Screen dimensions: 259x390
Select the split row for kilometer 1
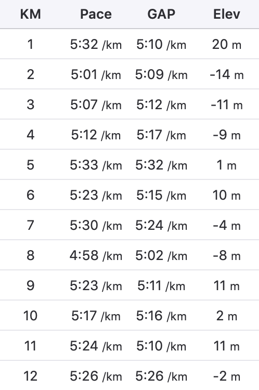point(129,44)
